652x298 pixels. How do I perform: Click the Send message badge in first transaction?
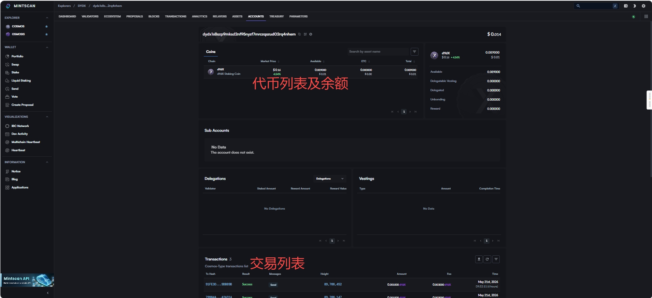273,285
